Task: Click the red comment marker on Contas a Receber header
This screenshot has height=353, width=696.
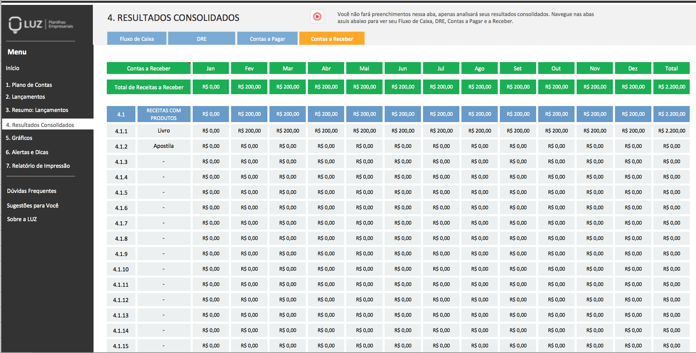Action: point(189,63)
